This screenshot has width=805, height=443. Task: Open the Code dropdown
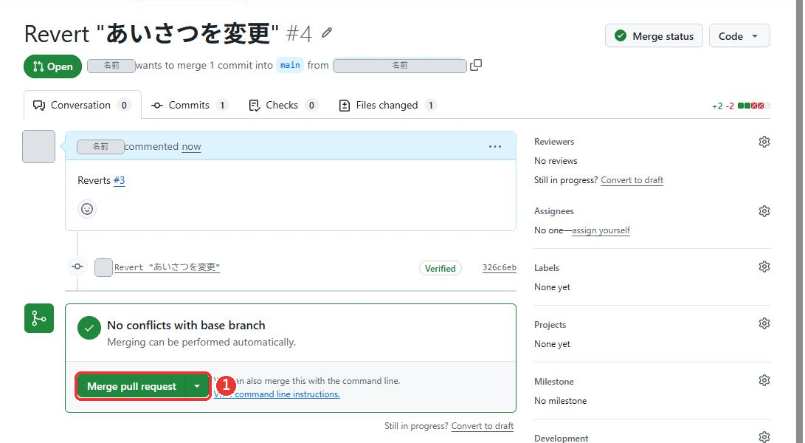[739, 36]
